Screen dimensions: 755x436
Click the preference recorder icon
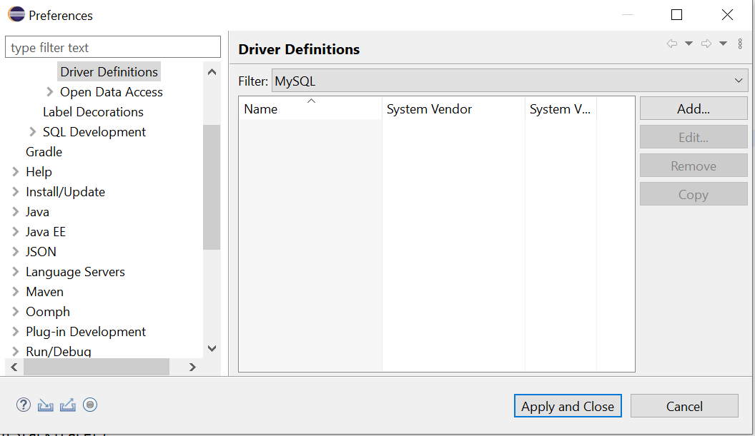pyautogui.click(x=90, y=405)
